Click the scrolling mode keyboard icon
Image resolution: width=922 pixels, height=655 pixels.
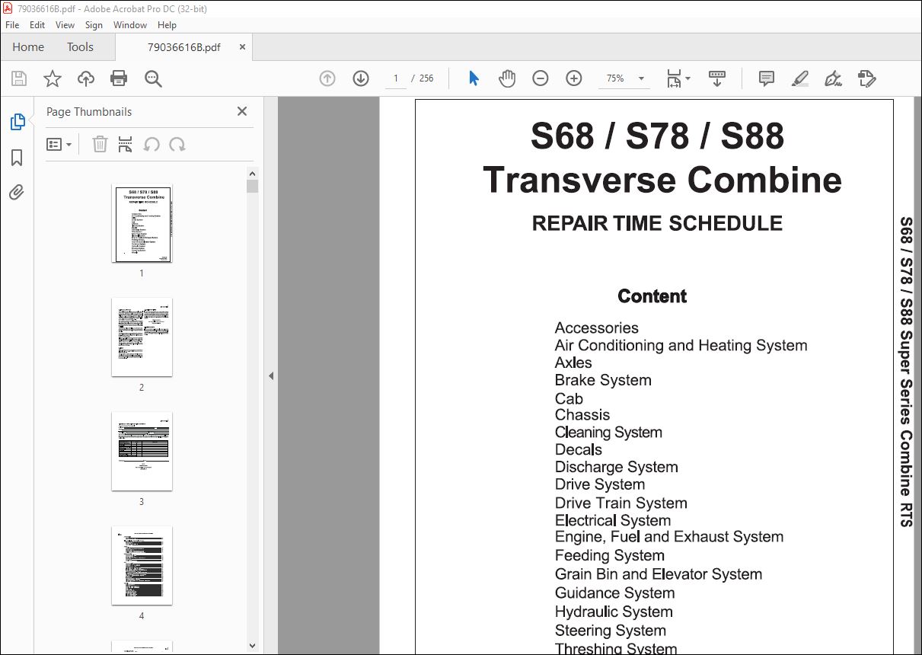point(716,78)
